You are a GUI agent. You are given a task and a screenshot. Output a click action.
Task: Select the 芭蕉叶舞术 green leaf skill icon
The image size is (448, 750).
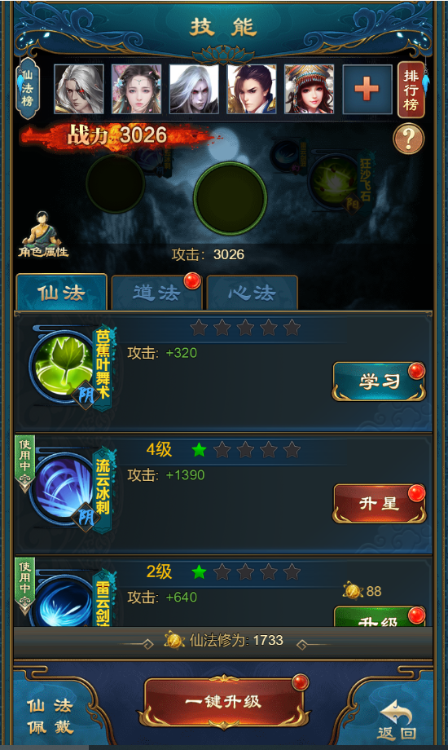(64, 365)
